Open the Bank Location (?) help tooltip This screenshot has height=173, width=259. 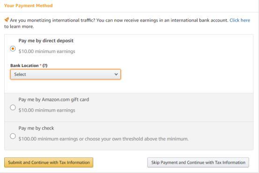[x=45, y=66]
